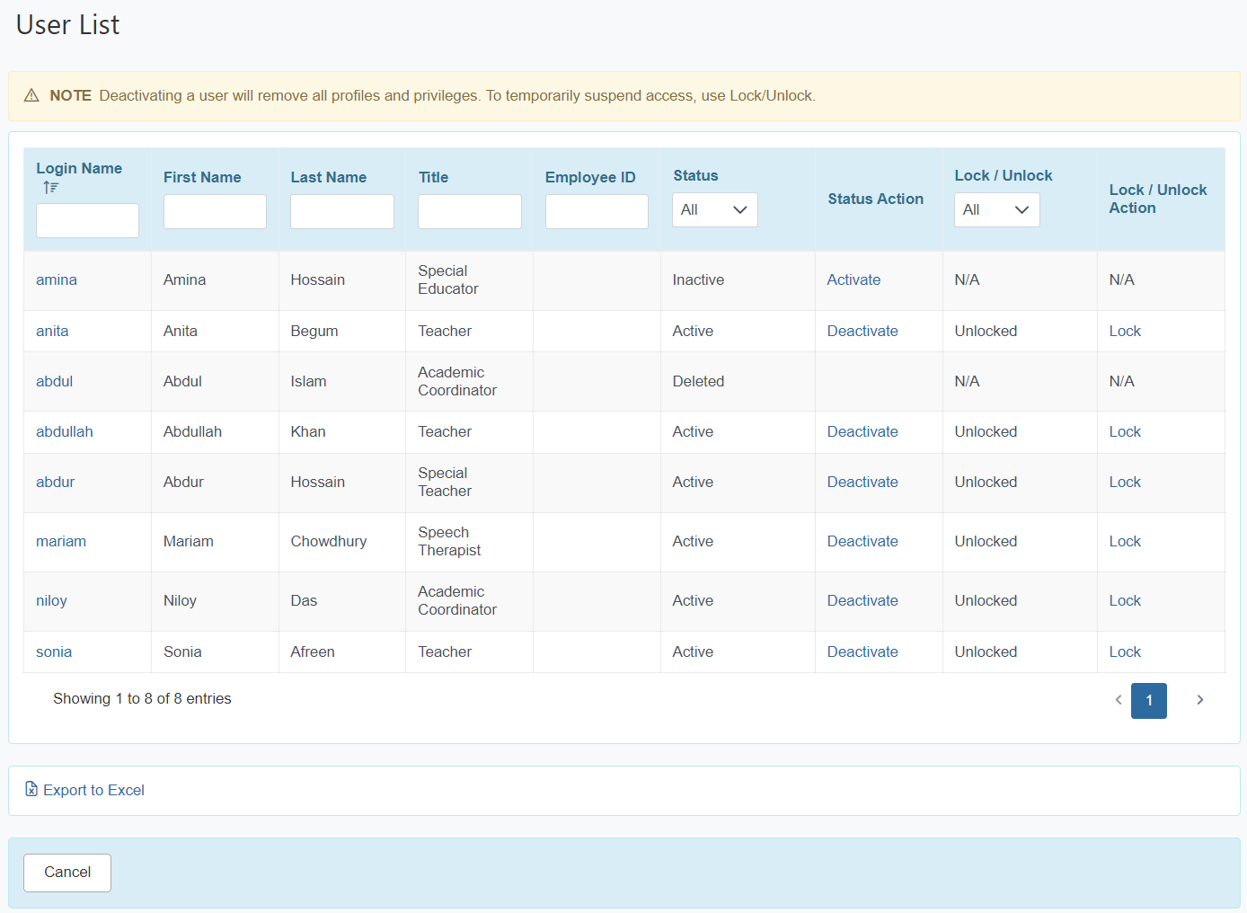Click the Login Name sort icon
Image resolution: width=1247 pixels, height=913 pixels.
pyautogui.click(x=50, y=188)
